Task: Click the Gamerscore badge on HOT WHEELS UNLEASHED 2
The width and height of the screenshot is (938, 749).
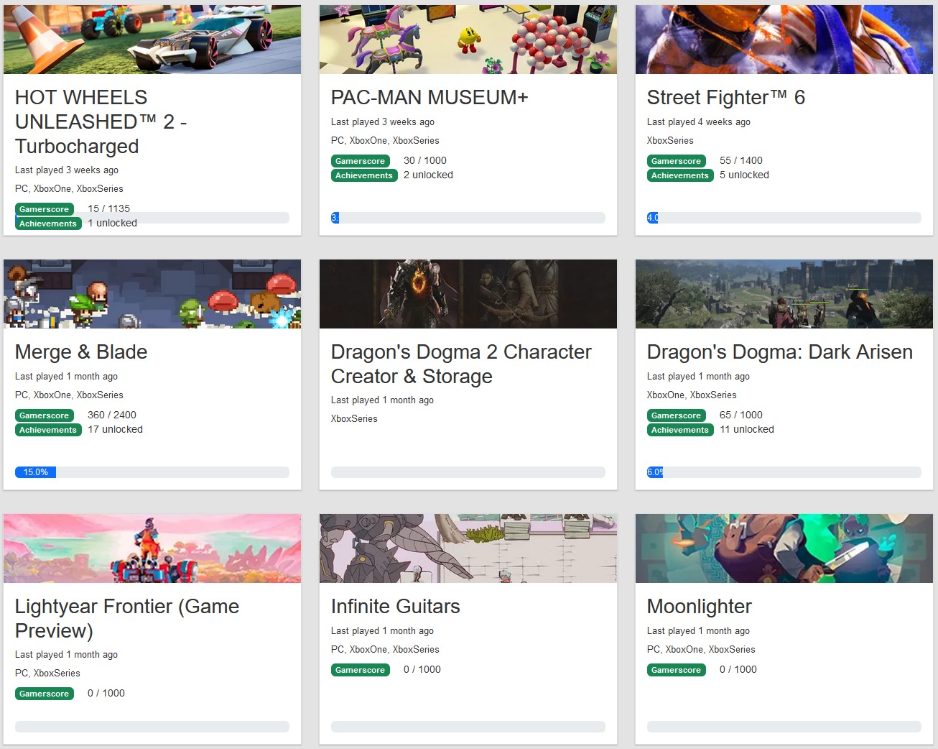Action: (45, 209)
